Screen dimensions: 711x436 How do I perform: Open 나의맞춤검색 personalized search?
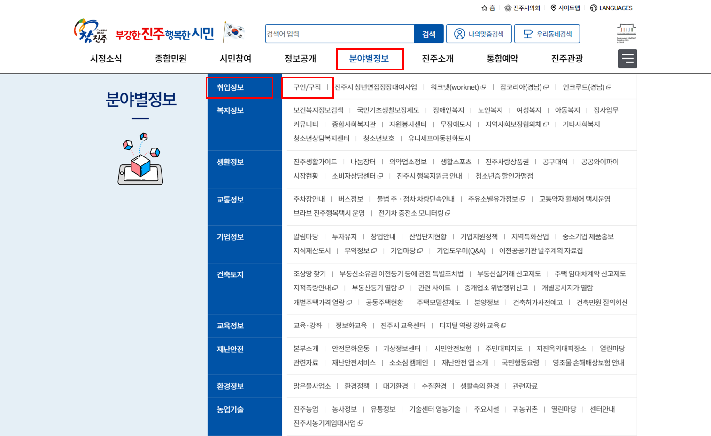click(x=478, y=34)
